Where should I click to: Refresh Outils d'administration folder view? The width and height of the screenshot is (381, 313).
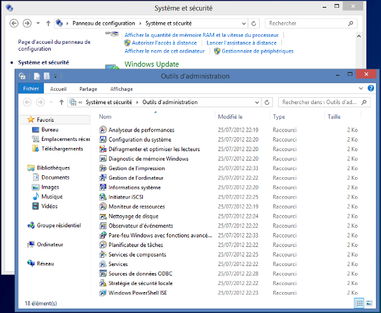click(x=267, y=102)
